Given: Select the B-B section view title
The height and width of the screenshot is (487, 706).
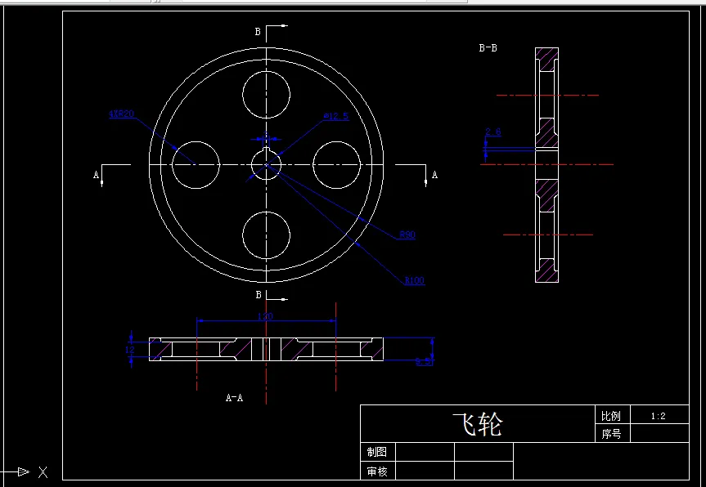Looking at the screenshot, I should 488,48.
